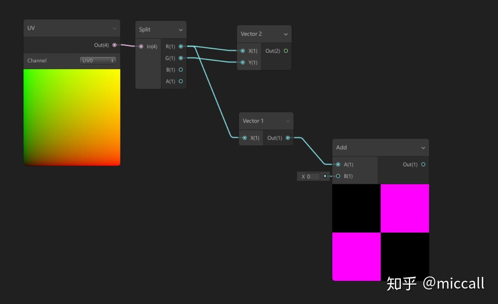The image size is (498, 304).
Task: Click the A(1) output port on Split
Action: 180,81
